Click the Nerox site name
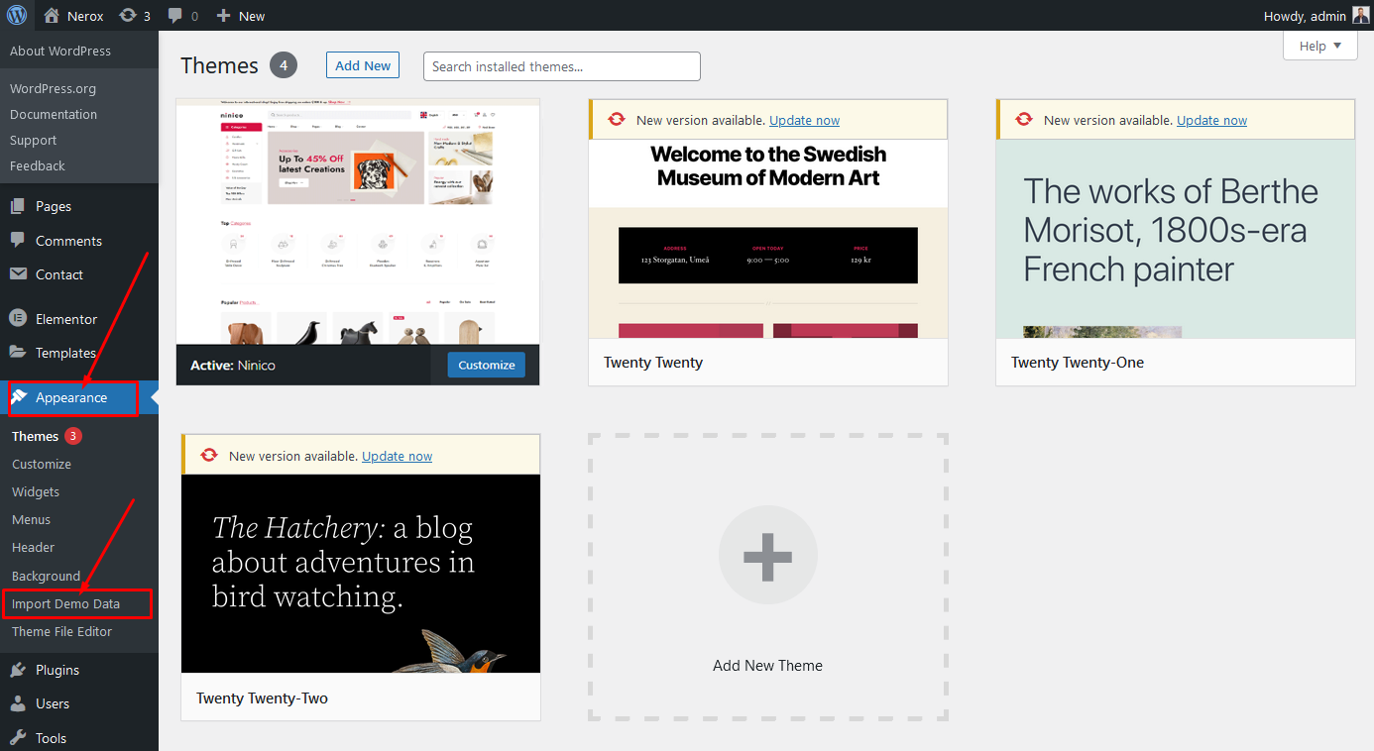The image size is (1374, 751). point(85,16)
